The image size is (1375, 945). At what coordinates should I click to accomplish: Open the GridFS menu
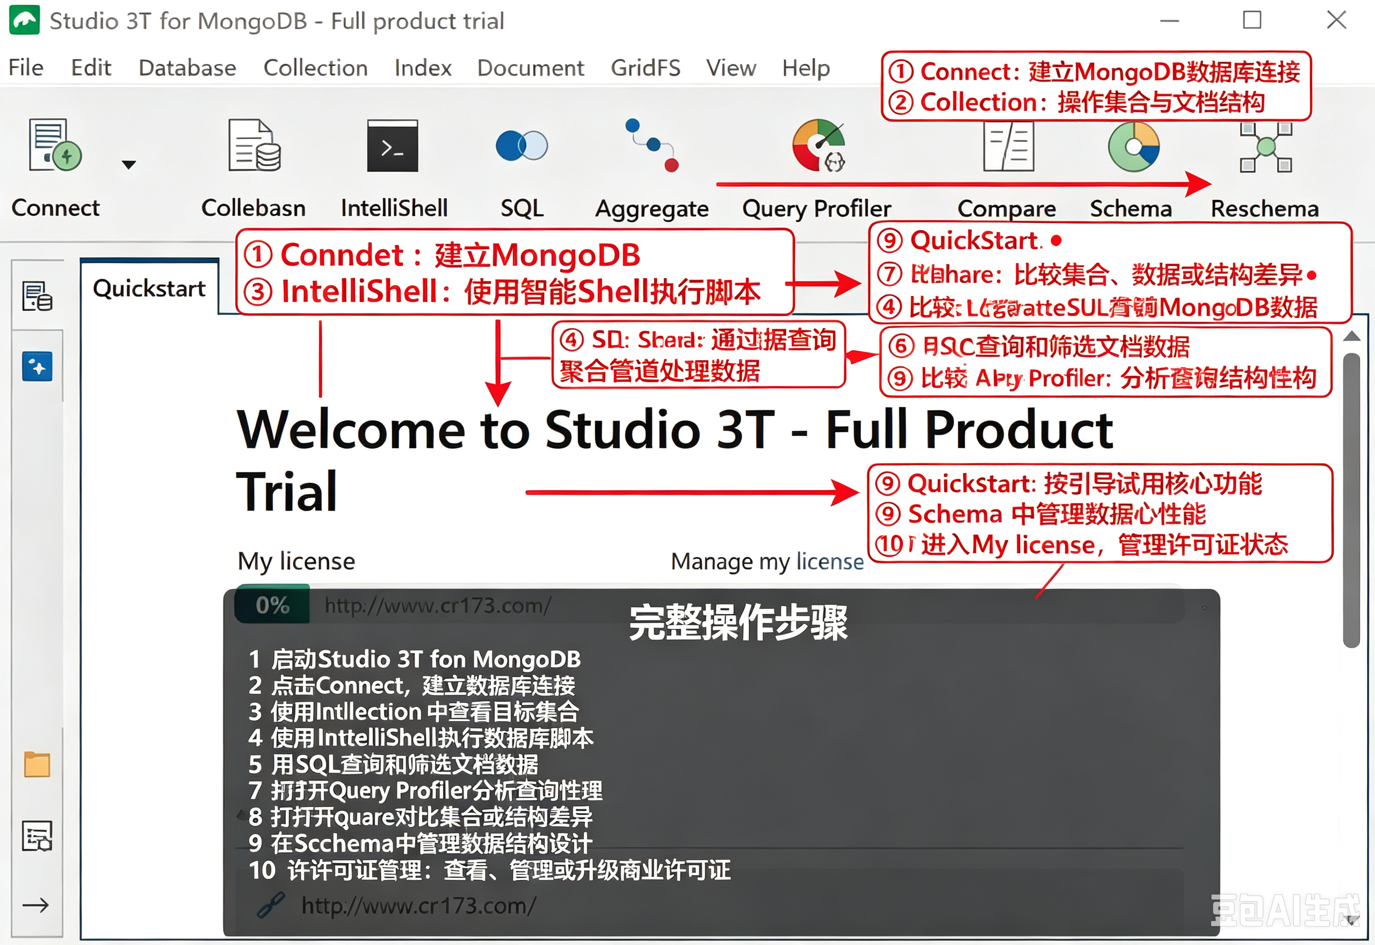[x=646, y=68]
